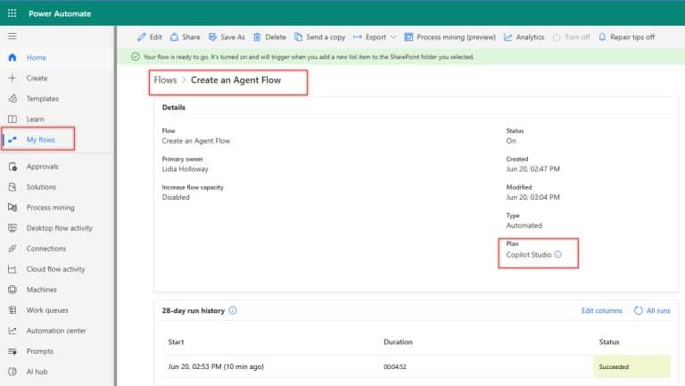Open Analytics for this flow
Viewport: 685px width, 386px height.
coord(524,37)
